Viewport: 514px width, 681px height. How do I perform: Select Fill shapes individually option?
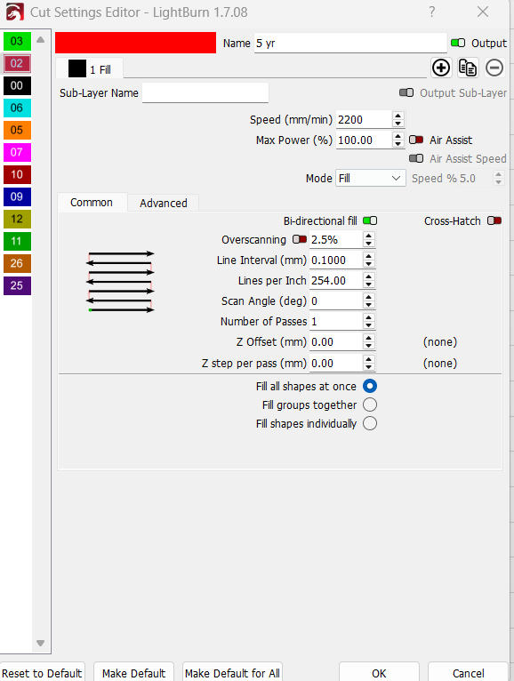(370, 423)
